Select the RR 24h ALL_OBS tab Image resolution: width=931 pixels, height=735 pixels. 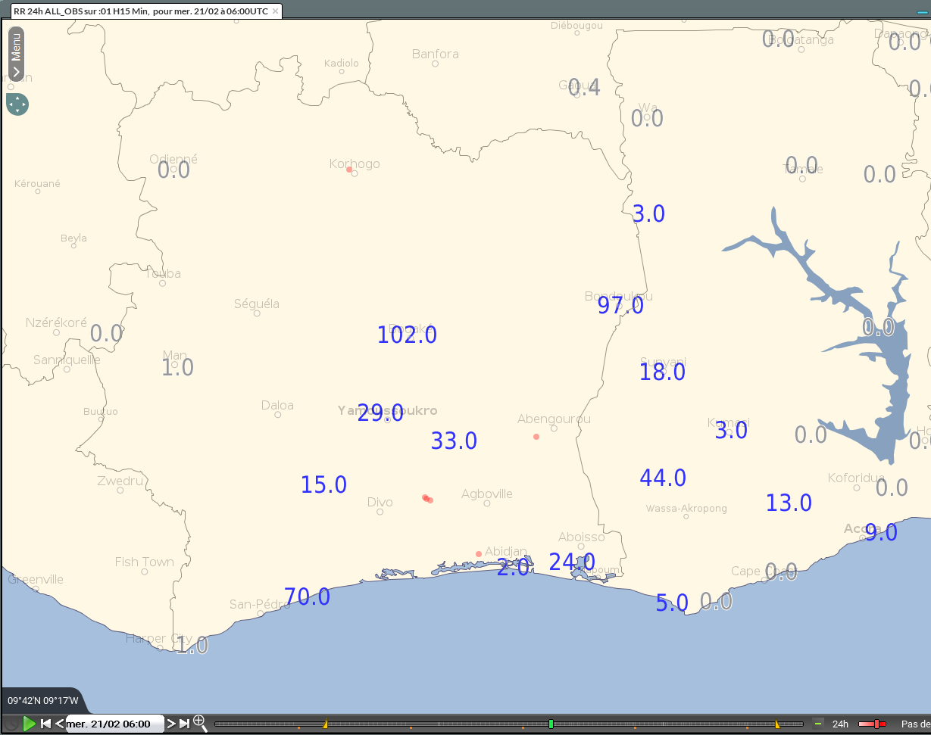pyautogui.click(x=140, y=11)
